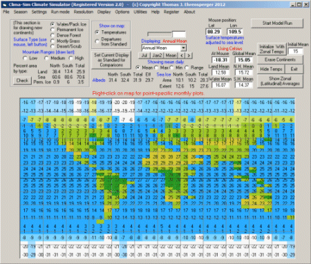Click the previous month arrow button
The height and width of the screenshot is (264, 311).
coord(182,56)
